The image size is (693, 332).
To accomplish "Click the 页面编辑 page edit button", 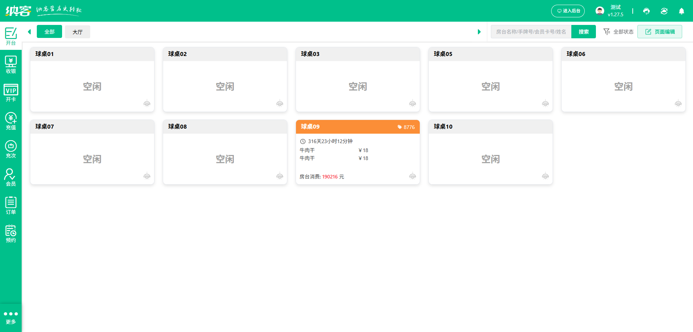I will tap(659, 31).
